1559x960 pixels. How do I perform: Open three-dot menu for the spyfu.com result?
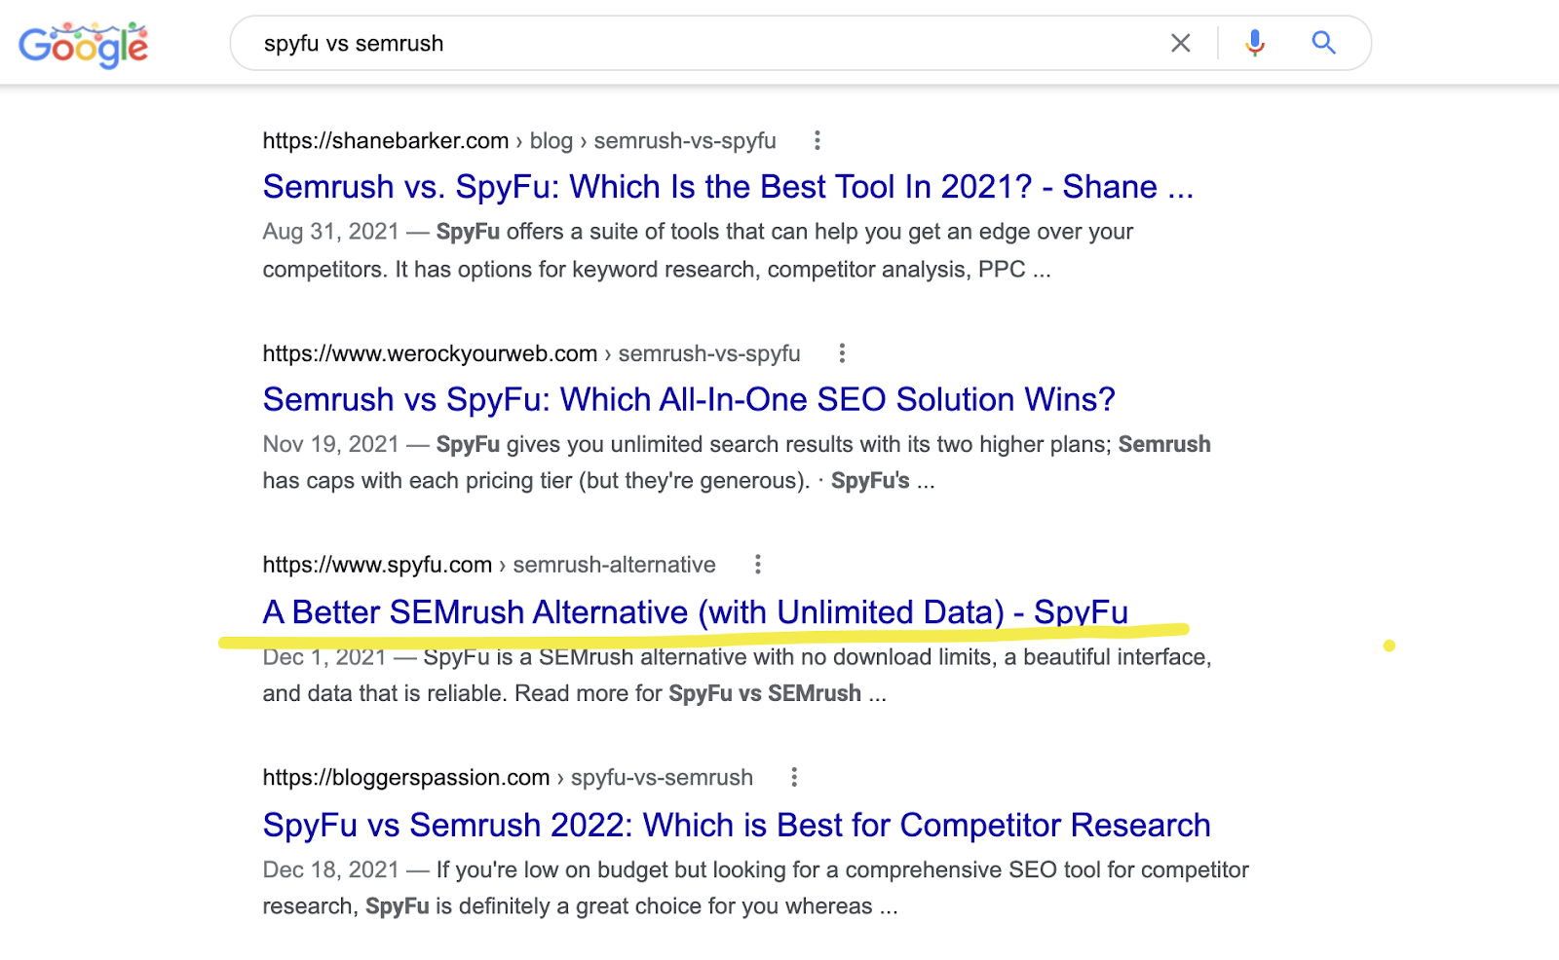tap(758, 565)
